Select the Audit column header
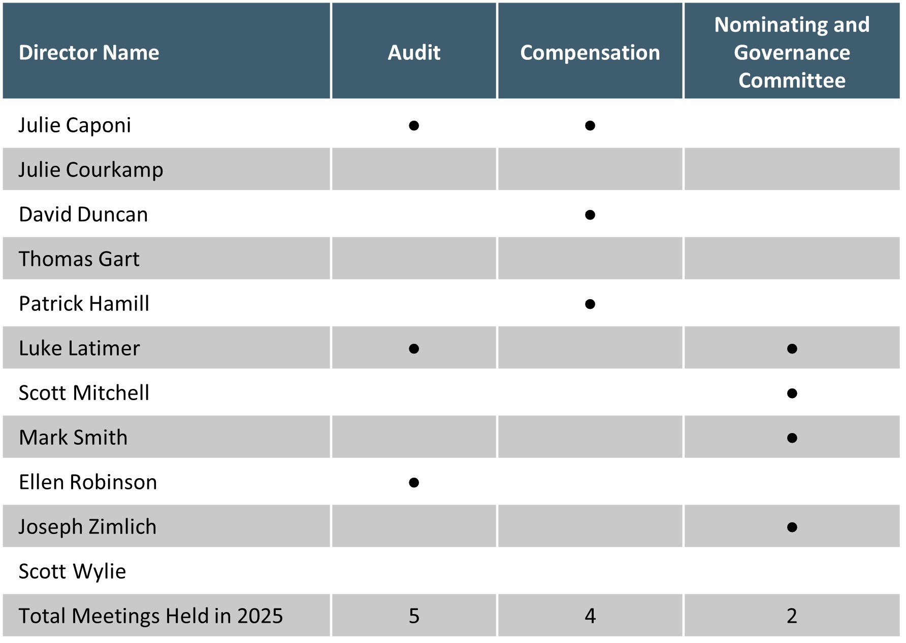Screen dimensions: 906x643 414,52
